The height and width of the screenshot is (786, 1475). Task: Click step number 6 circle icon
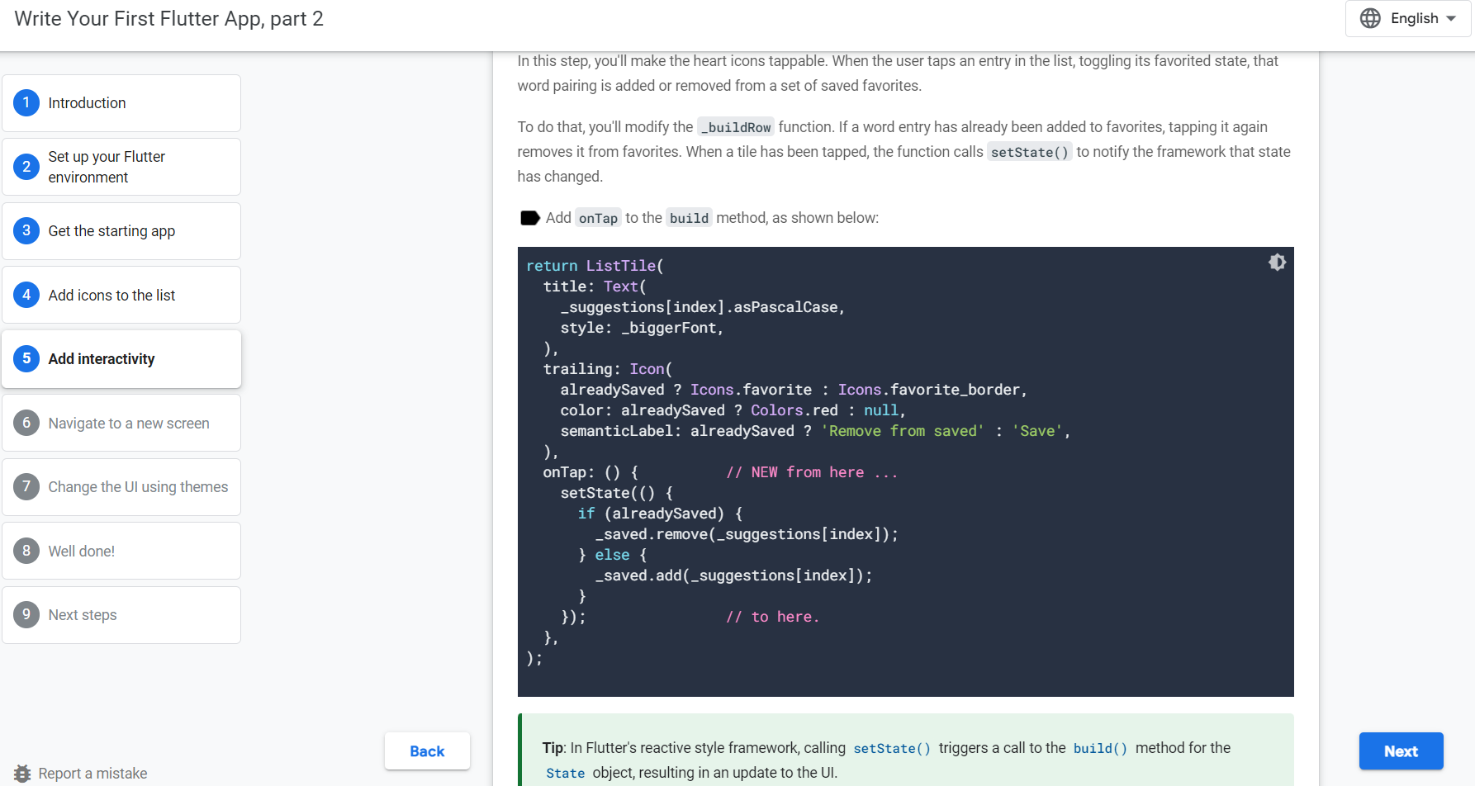click(26, 423)
